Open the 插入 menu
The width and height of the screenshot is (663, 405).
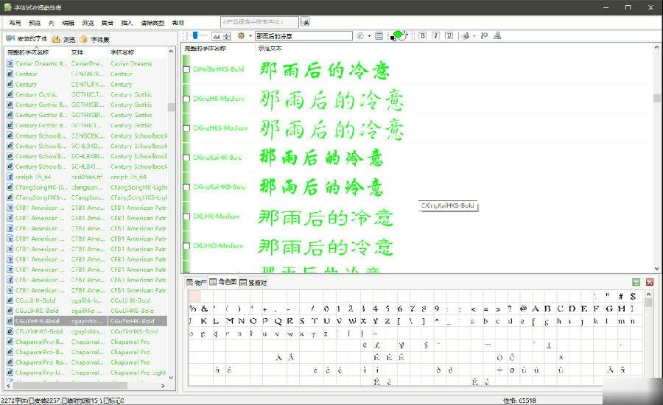[x=127, y=23]
